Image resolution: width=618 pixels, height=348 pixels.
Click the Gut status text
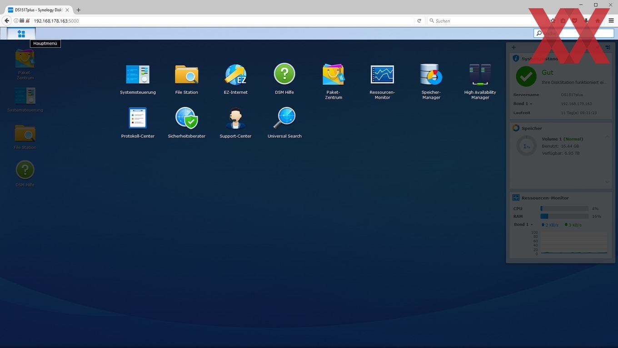(x=548, y=72)
